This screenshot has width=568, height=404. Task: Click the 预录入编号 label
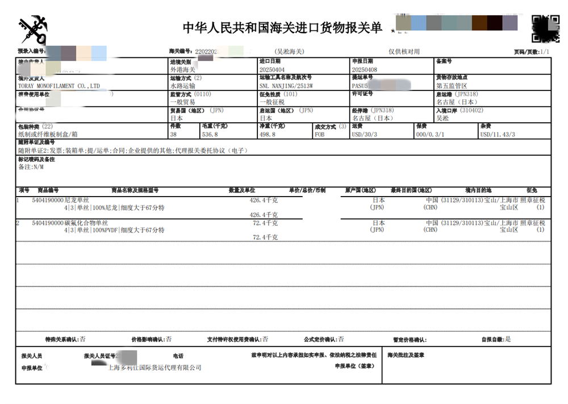(x=32, y=51)
